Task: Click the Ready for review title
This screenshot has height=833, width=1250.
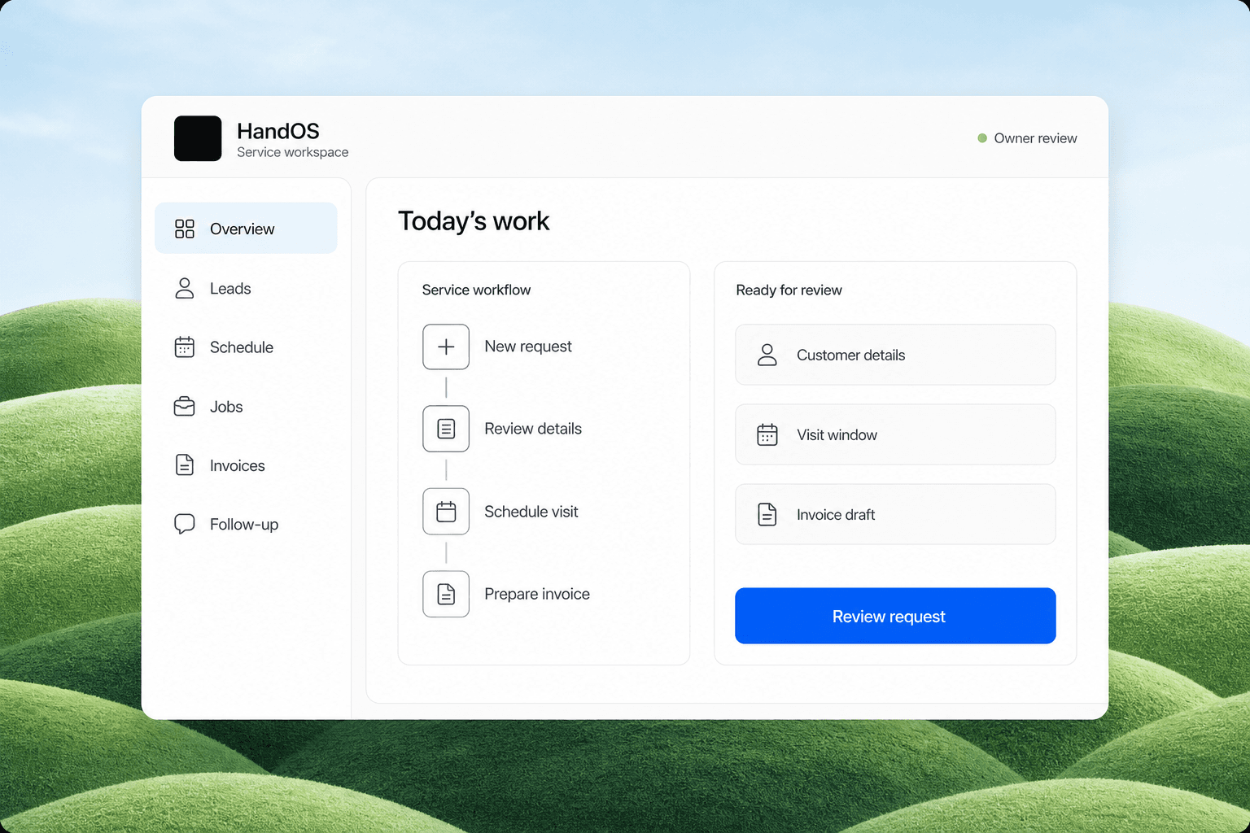Action: click(789, 290)
